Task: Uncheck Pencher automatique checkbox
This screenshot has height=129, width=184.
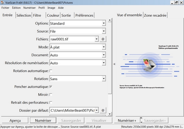Action: point(51,87)
